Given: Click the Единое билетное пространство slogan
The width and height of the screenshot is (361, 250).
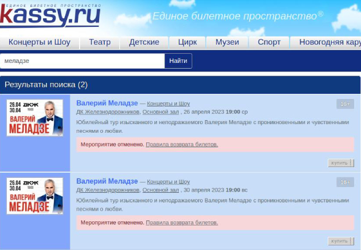Looking at the screenshot, I should (238, 16).
